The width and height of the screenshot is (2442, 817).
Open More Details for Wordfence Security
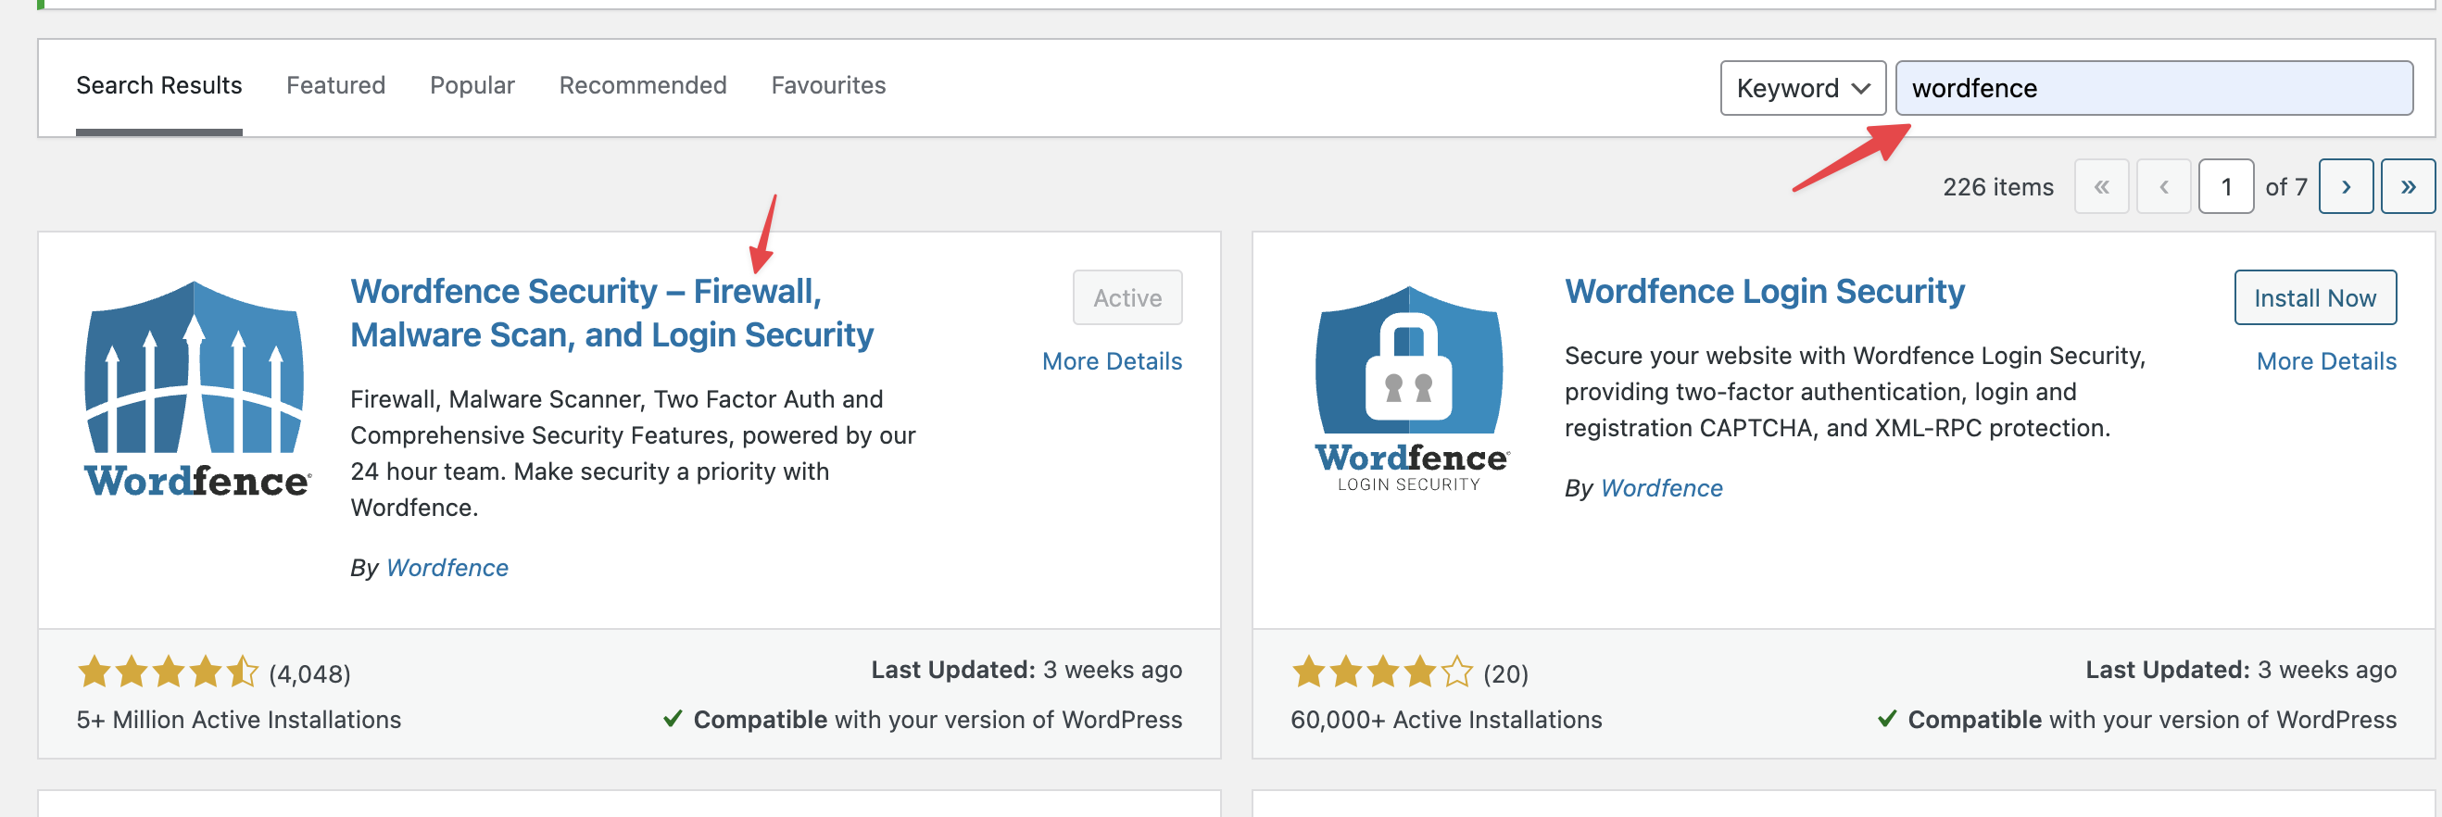(1111, 361)
